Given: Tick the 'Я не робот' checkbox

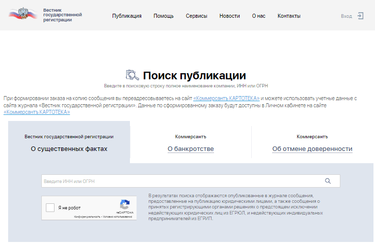Looking at the screenshot, I should point(50,207).
